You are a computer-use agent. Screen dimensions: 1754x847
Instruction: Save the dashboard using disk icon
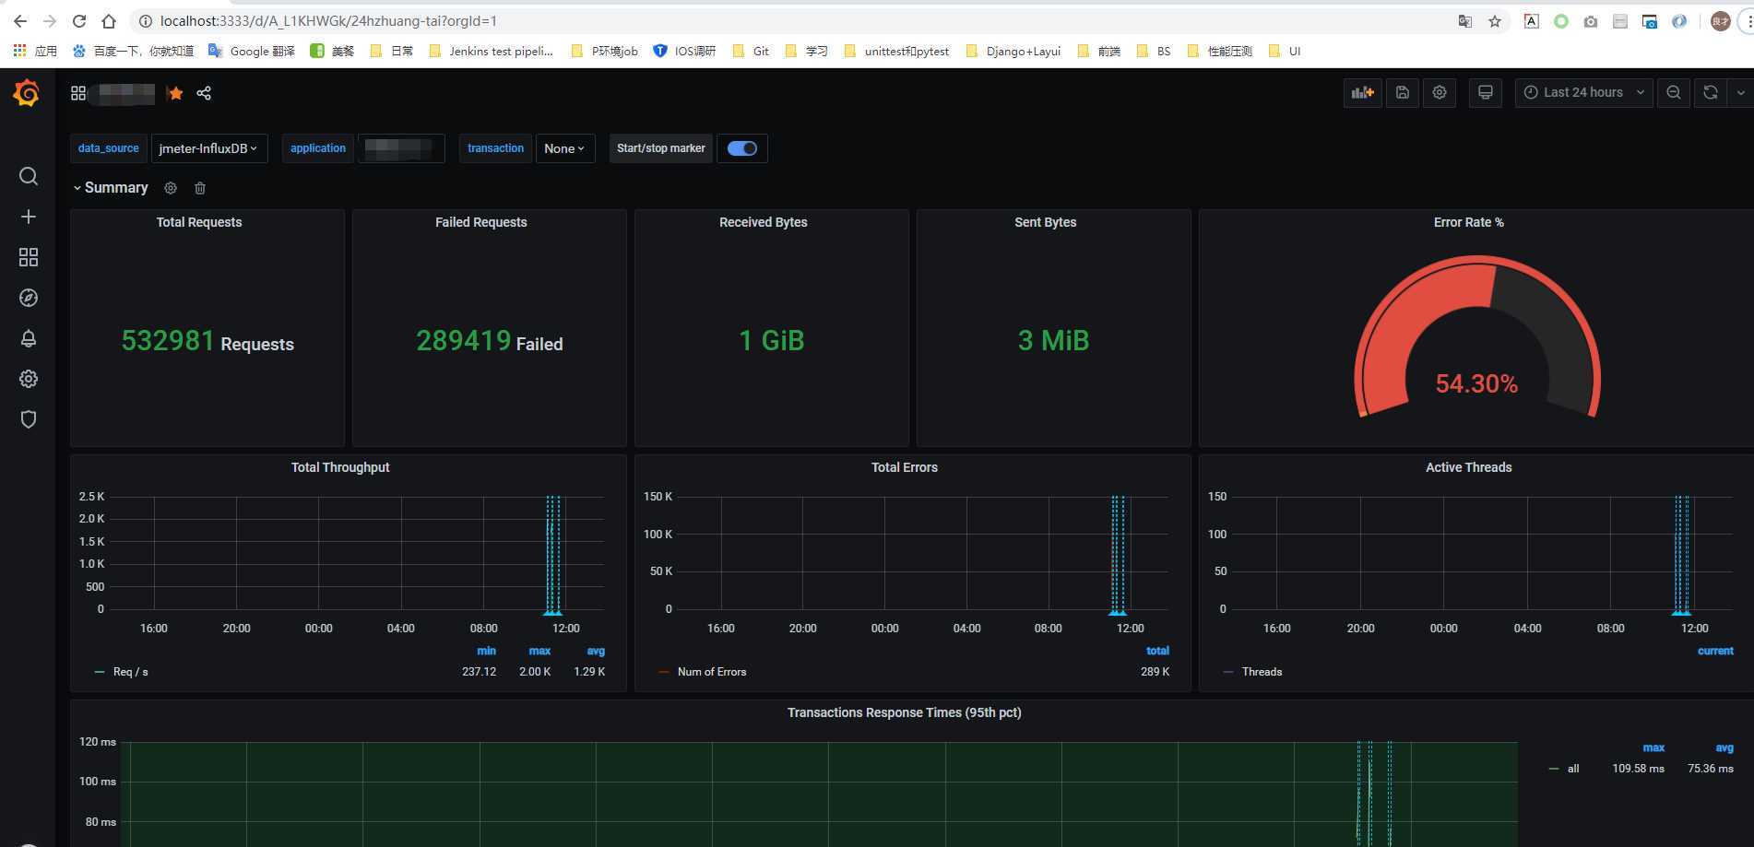(x=1402, y=92)
